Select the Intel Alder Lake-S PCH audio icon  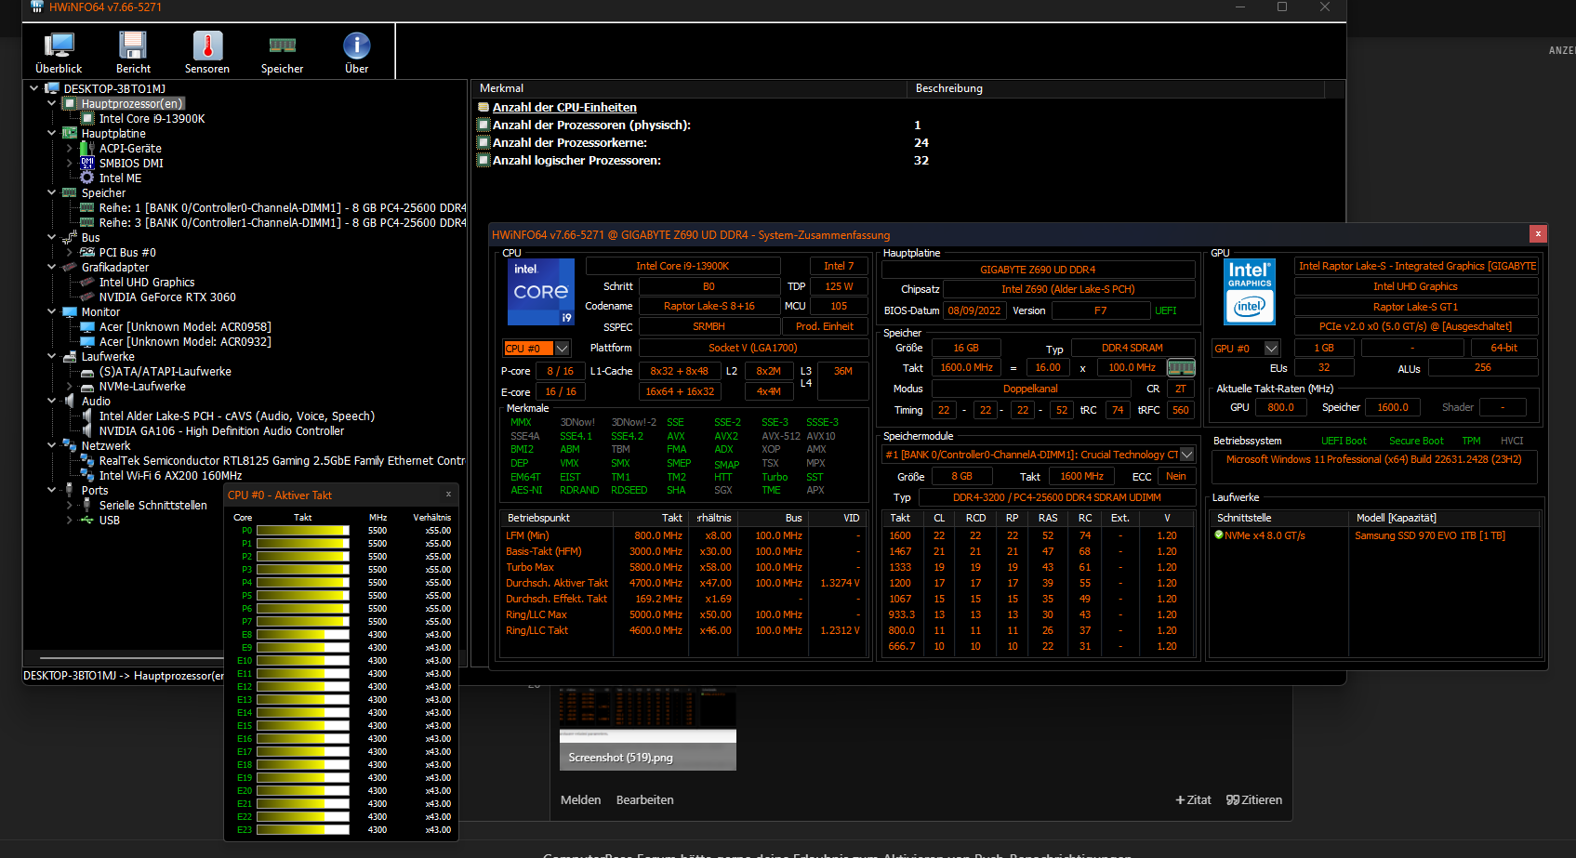(x=87, y=416)
